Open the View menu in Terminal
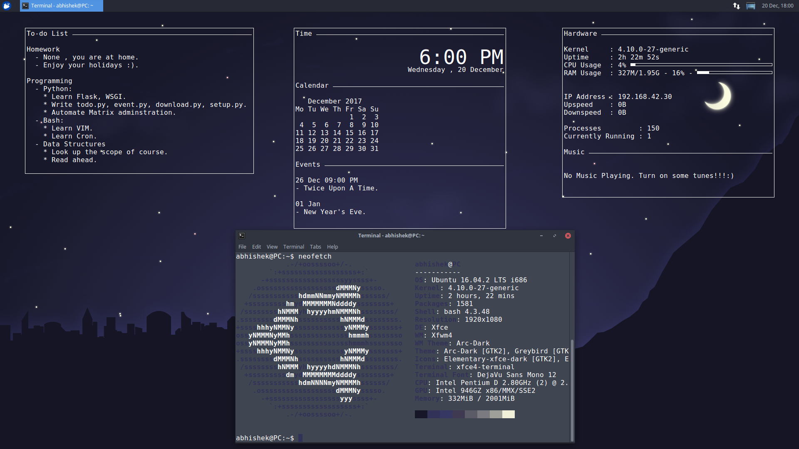The image size is (799, 449). click(272, 247)
